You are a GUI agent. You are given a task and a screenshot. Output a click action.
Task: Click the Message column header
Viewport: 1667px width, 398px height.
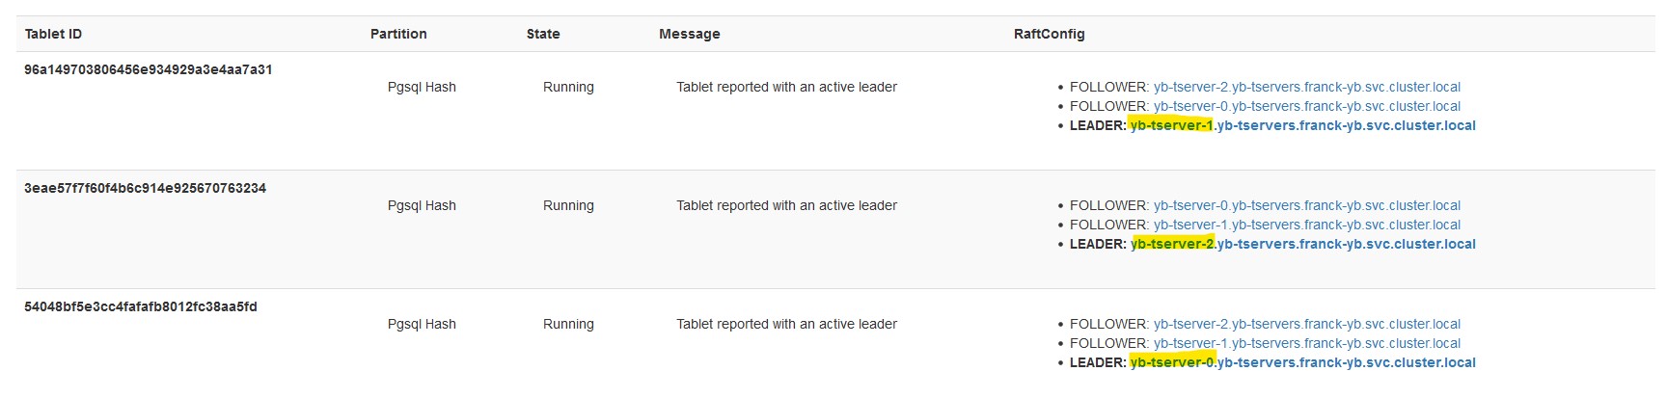click(689, 34)
